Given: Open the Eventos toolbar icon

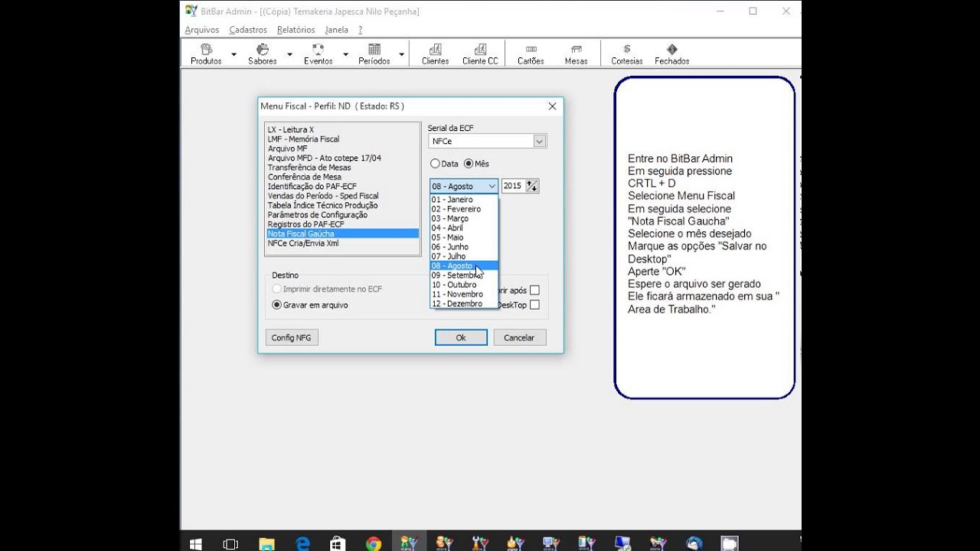Looking at the screenshot, I should [x=318, y=54].
